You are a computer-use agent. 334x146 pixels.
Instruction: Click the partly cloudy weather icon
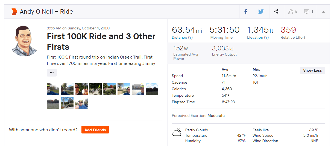click(177, 133)
